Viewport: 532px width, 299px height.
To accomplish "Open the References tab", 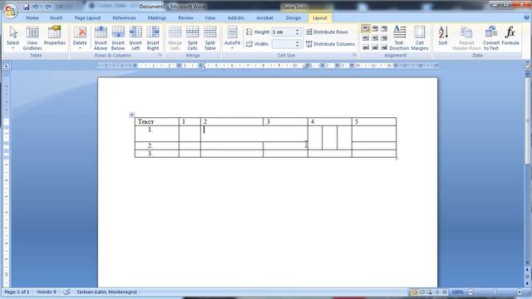I will pyautogui.click(x=124, y=17).
